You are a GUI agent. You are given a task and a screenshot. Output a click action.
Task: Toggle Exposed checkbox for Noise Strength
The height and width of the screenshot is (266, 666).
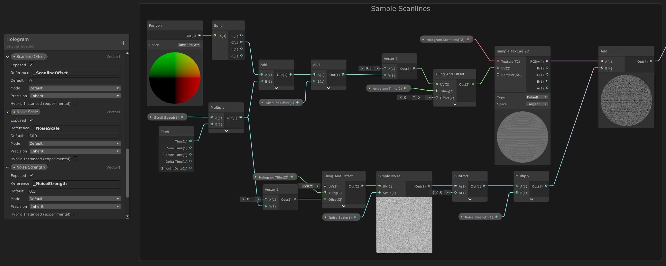click(x=31, y=176)
